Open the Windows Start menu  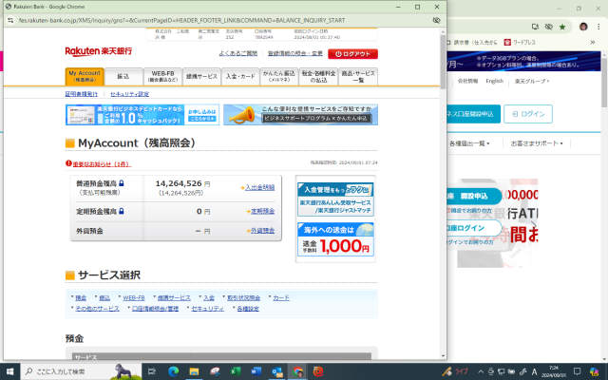pyautogui.click(x=10, y=371)
